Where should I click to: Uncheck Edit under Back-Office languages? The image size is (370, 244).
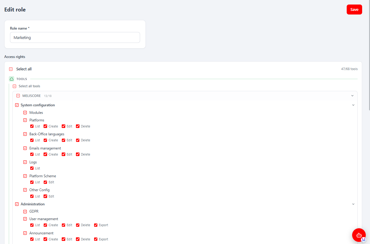coord(64,140)
